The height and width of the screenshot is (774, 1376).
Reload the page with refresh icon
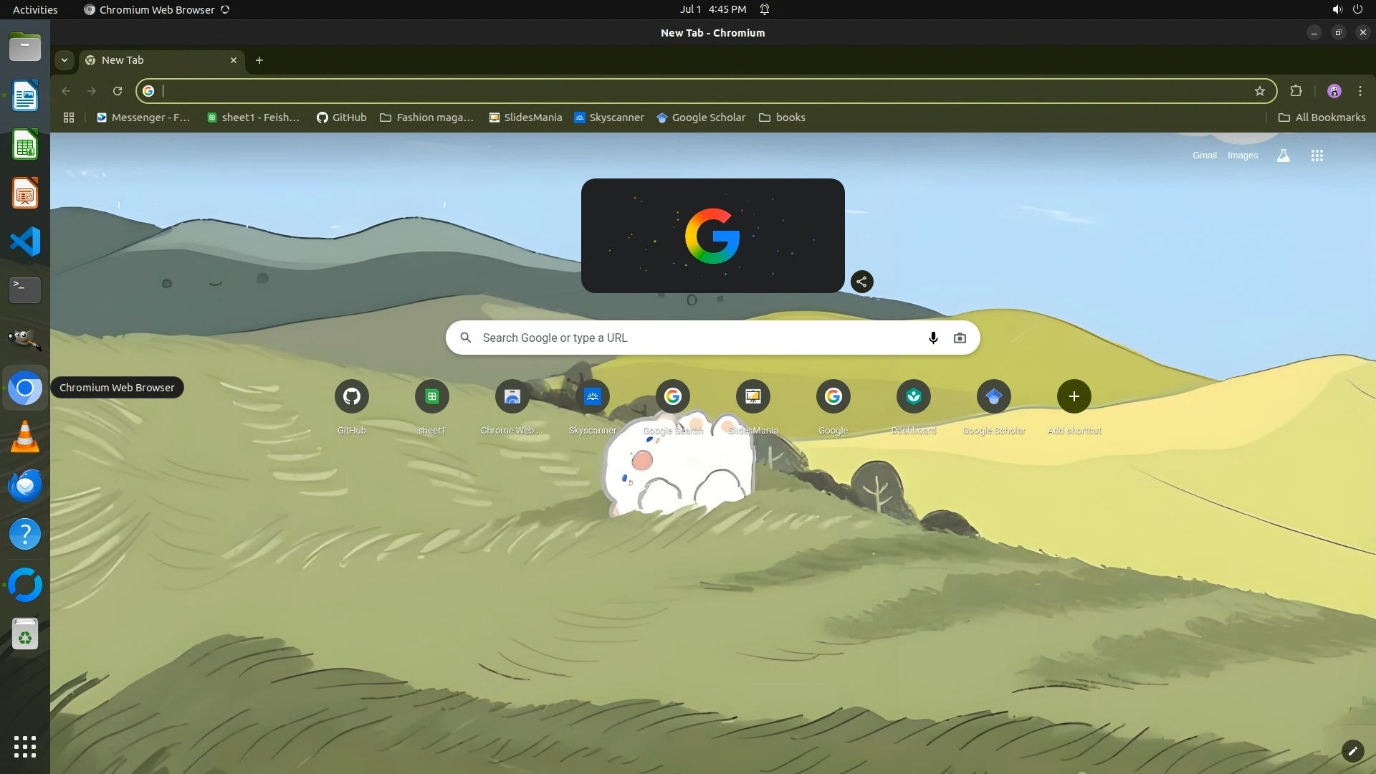coord(118,91)
